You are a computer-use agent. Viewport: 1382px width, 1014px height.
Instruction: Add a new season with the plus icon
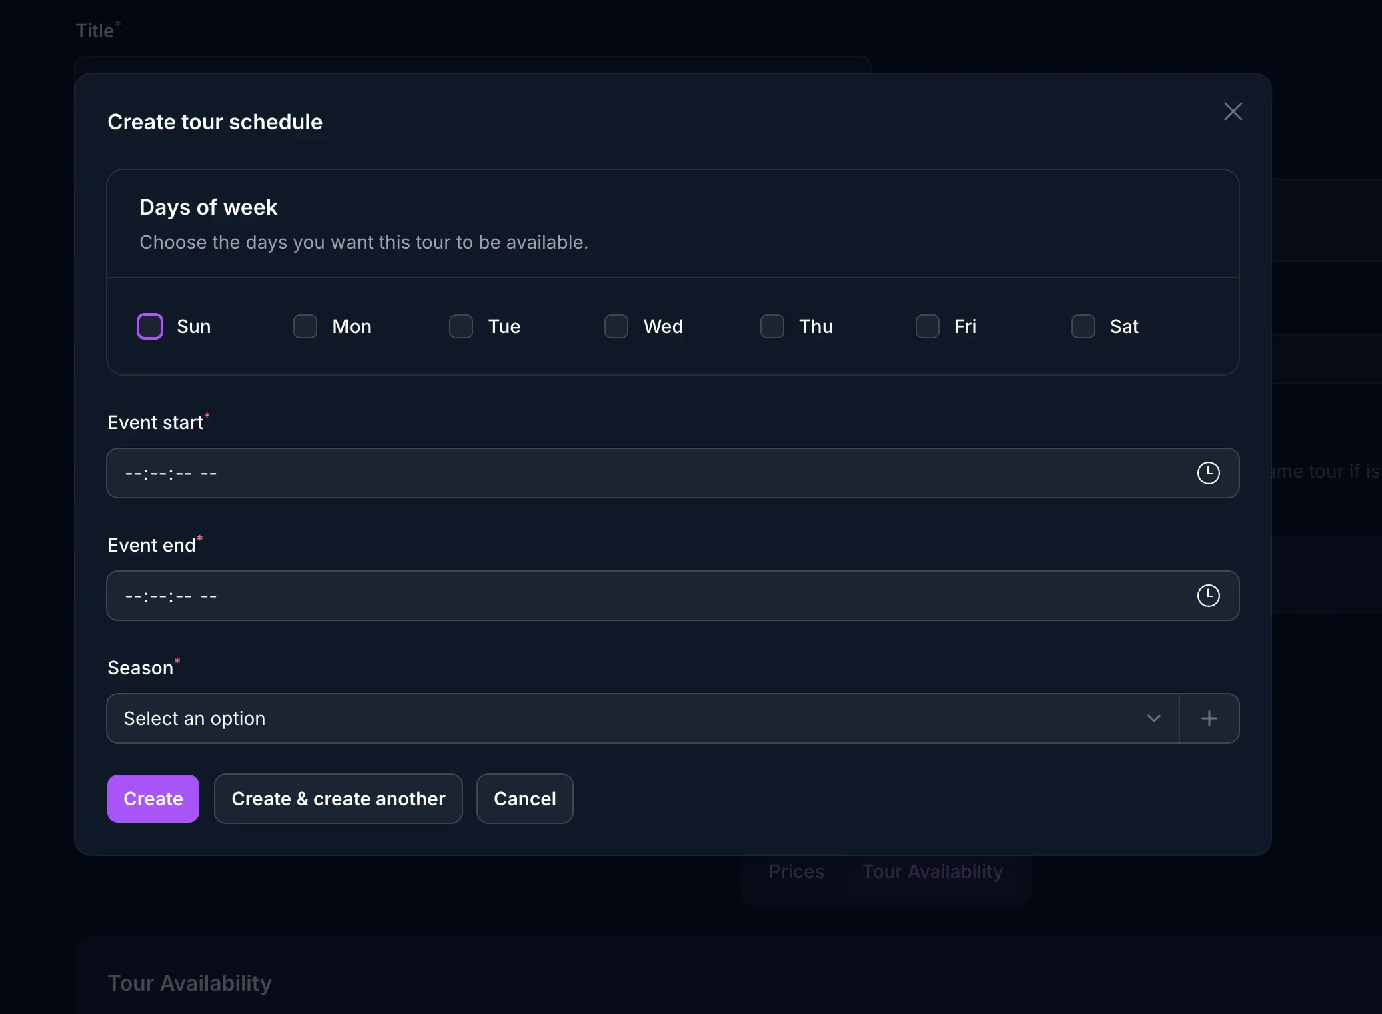(x=1209, y=718)
